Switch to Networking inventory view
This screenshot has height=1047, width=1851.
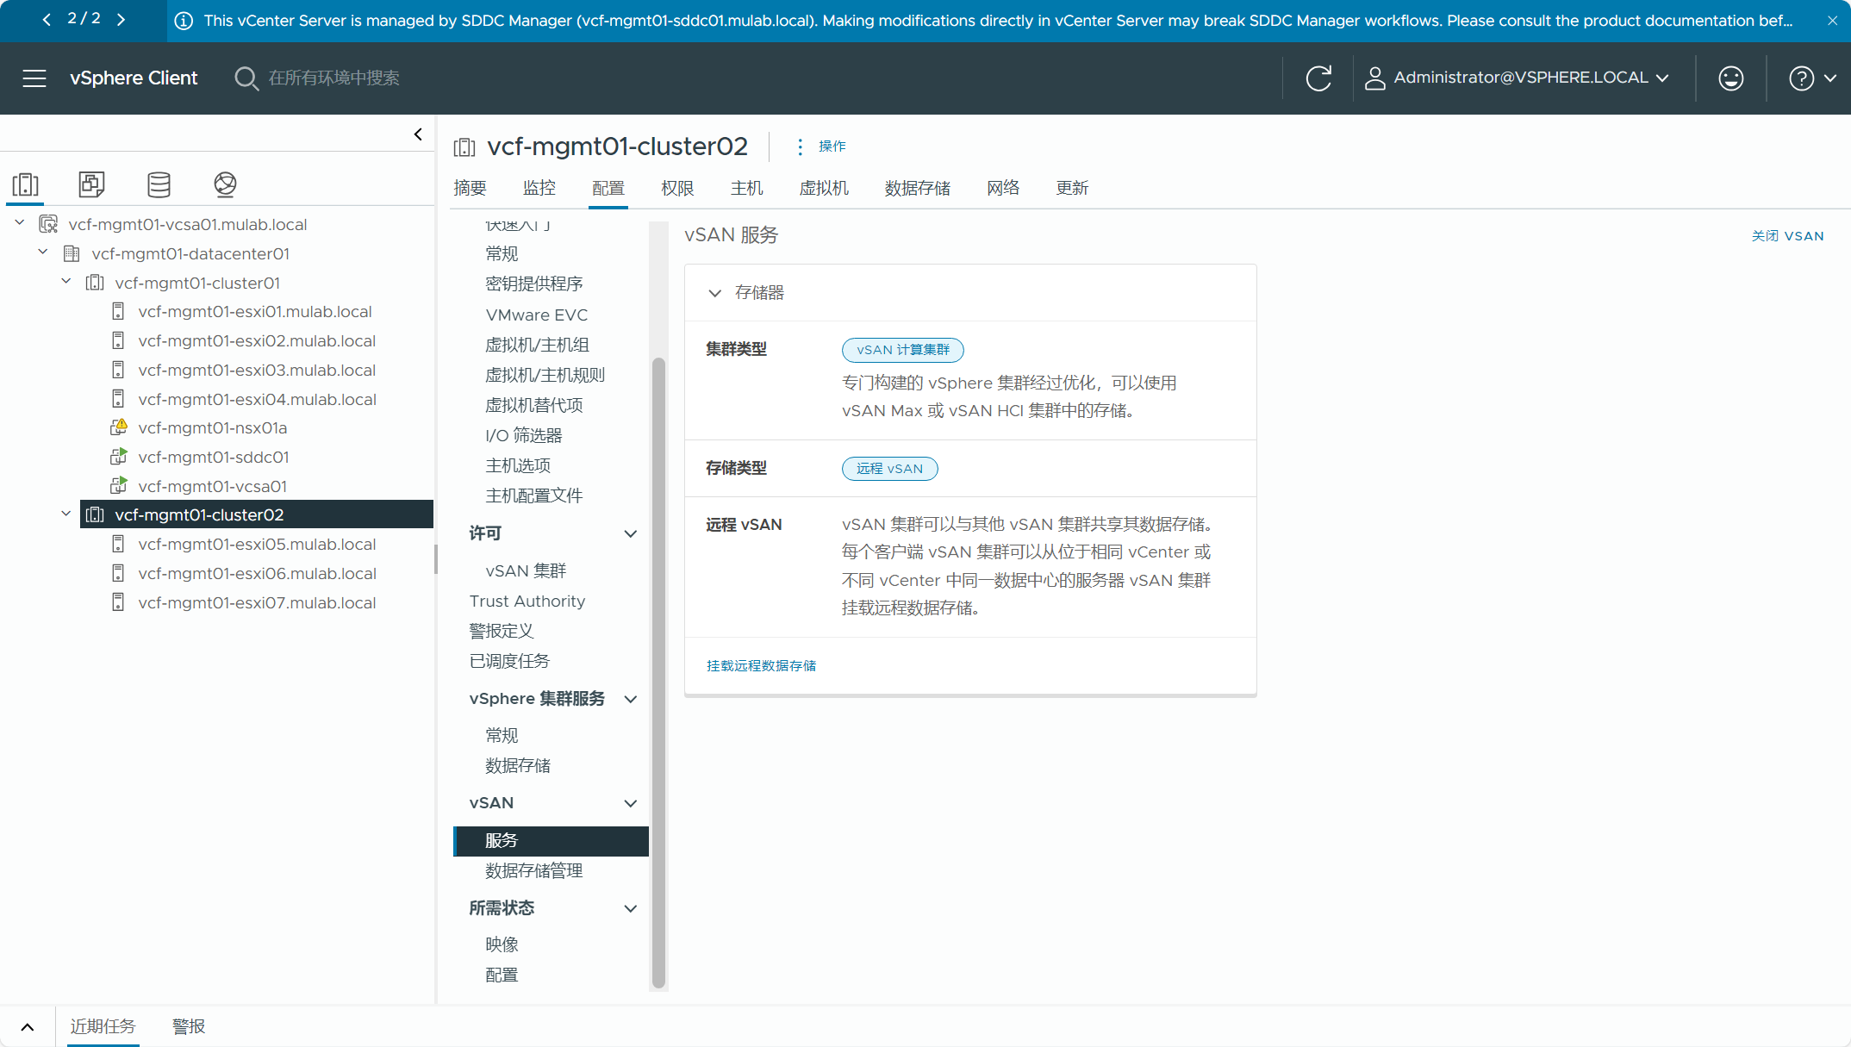click(x=225, y=184)
